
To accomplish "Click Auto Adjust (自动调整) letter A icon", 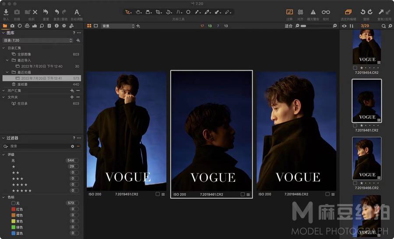I will pyautogui.click(x=77, y=12).
